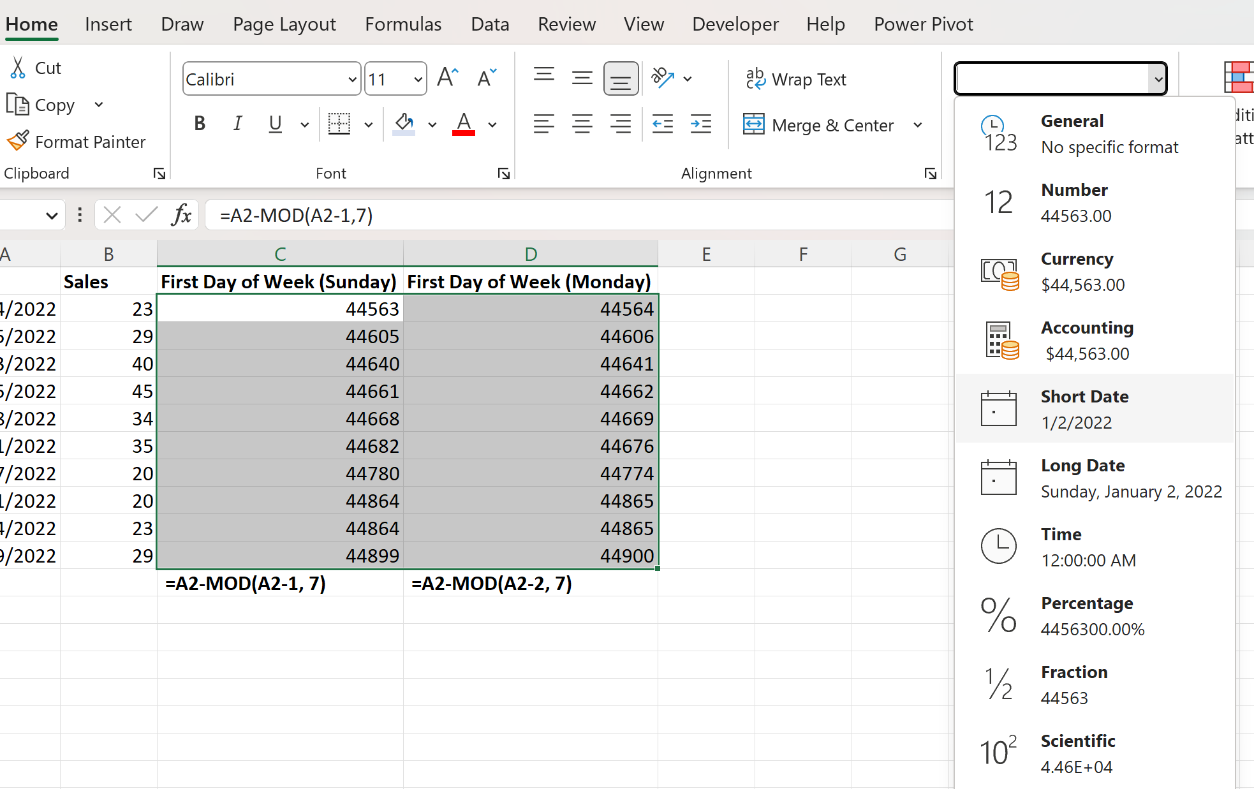
Task: Toggle bold formatting
Action: [x=199, y=124]
